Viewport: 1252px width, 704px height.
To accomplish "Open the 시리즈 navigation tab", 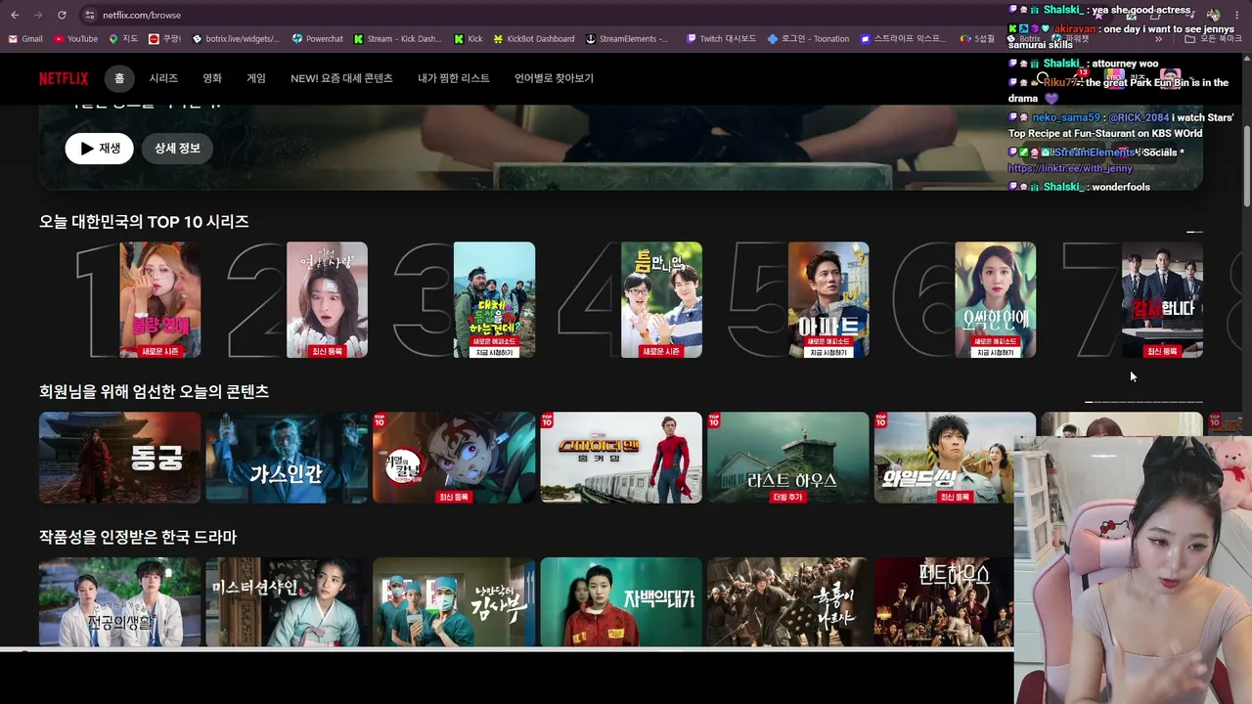I will tap(163, 78).
